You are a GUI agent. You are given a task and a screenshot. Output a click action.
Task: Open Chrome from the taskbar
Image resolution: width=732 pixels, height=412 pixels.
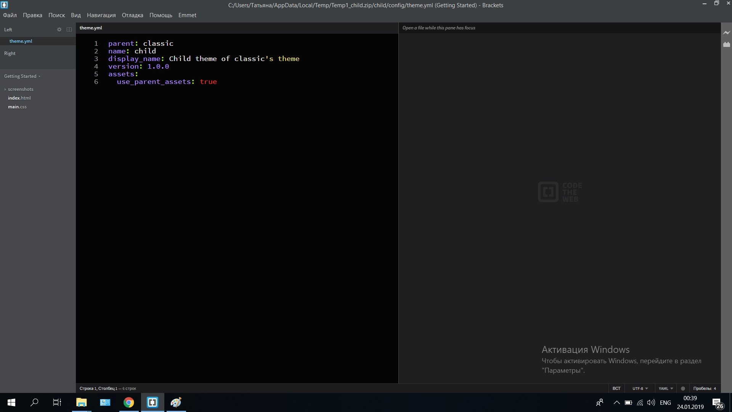(x=129, y=402)
